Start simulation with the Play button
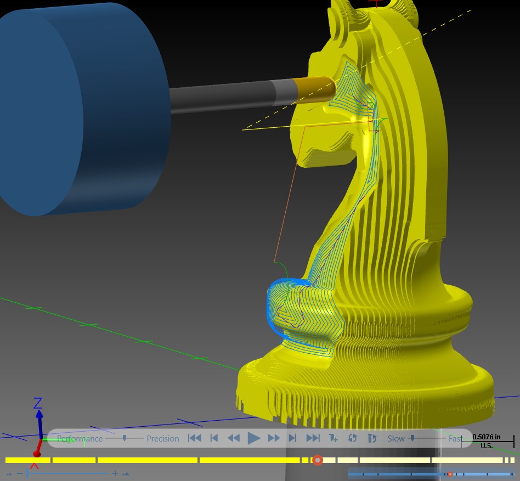The height and width of the screenshot is (481, 520). tap(254, 438)
